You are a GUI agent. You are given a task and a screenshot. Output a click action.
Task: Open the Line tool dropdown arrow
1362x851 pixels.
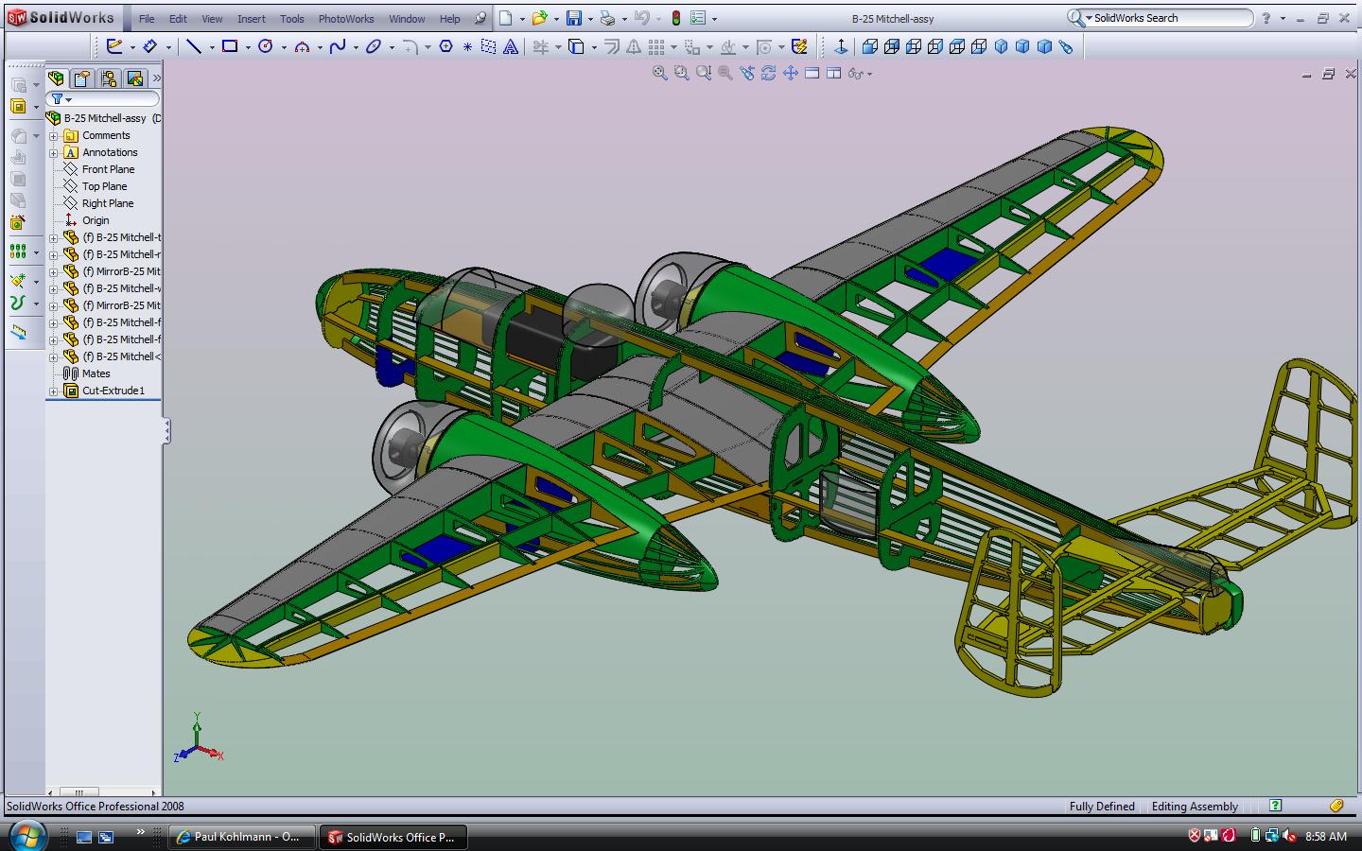(212, 46)
